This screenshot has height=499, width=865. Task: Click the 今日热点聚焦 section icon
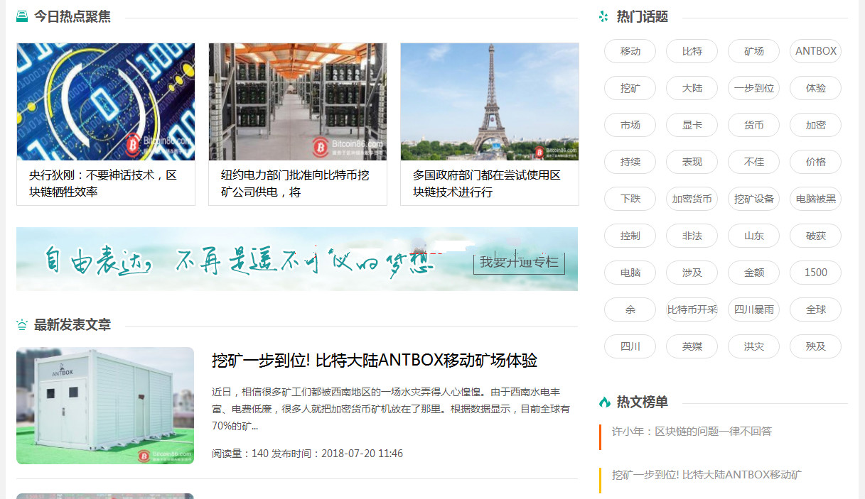tap(22, 16)
